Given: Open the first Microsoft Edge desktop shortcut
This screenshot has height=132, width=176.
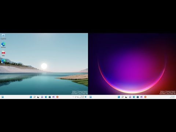Looking at the screenshot, I should coord(3,45).
